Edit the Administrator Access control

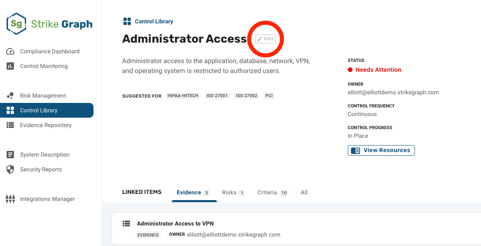click(x=266, y=39)
